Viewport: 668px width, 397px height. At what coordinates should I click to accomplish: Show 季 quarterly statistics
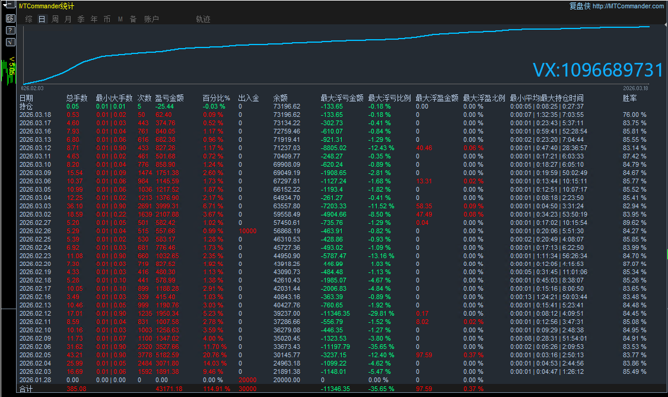(x=81, y=19)
